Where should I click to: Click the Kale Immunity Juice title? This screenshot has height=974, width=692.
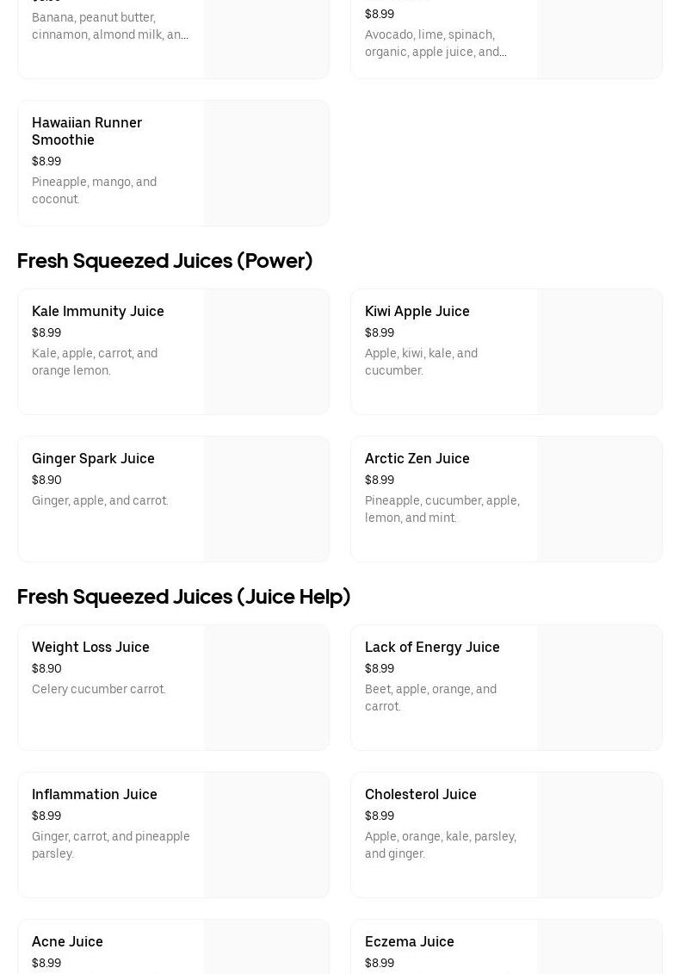click(98, 311)
